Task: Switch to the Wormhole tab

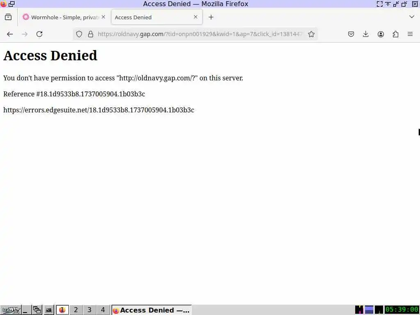Action: pos(64,17)
